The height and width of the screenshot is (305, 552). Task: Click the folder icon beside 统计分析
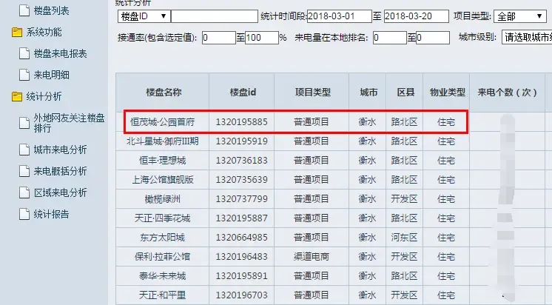click(x=17, y=96)
